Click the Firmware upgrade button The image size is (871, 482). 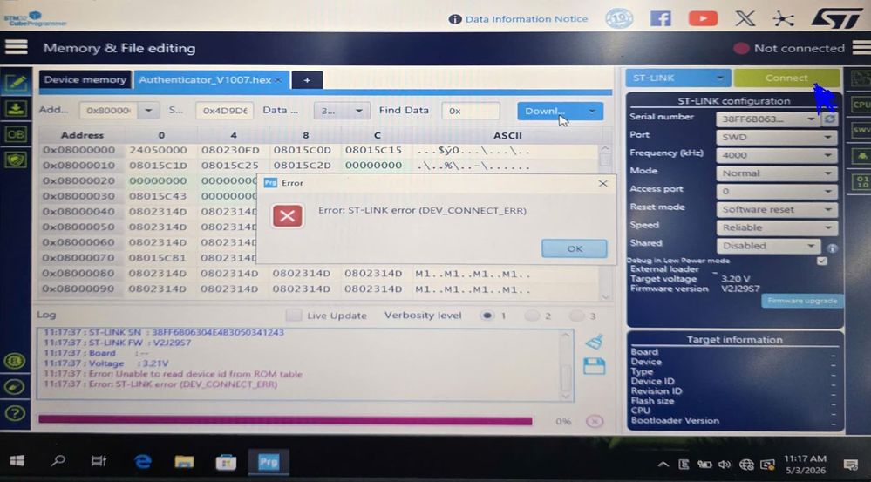coord(802,301)
